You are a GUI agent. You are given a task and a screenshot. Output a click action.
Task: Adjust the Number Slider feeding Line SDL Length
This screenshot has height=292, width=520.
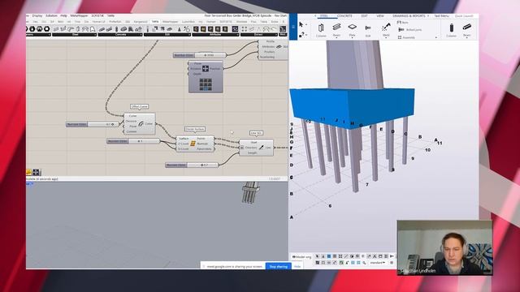[192, 165]
